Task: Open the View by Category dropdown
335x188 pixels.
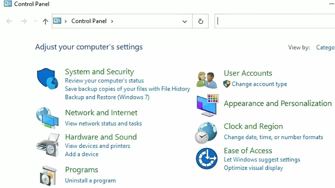Action: (325, 47)
